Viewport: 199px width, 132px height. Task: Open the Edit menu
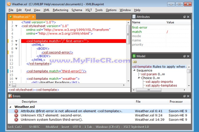[x=19, y=10]
